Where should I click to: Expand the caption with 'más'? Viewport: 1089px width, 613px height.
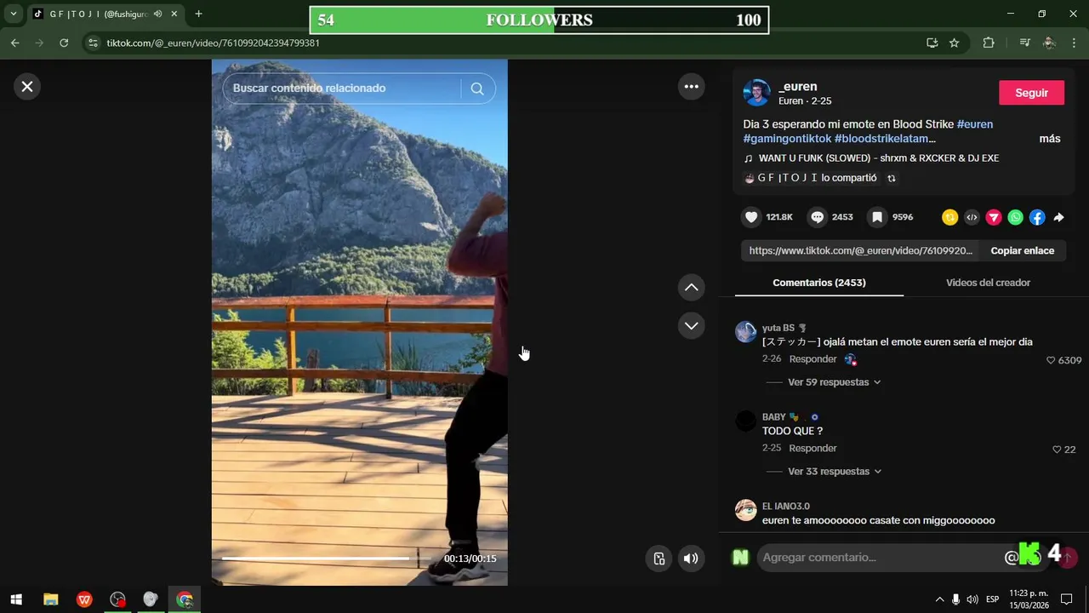pyautogui.click(x=1050, y=139)
